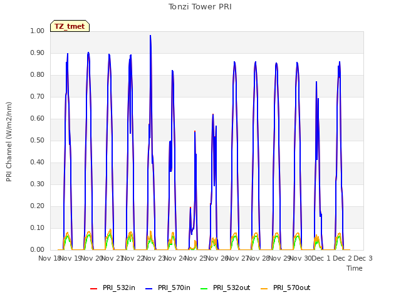Click the blue PRI_570in legend swatch
Image resolution: width=401 pixels, height=300 pixels.
(x=149, y=289)
